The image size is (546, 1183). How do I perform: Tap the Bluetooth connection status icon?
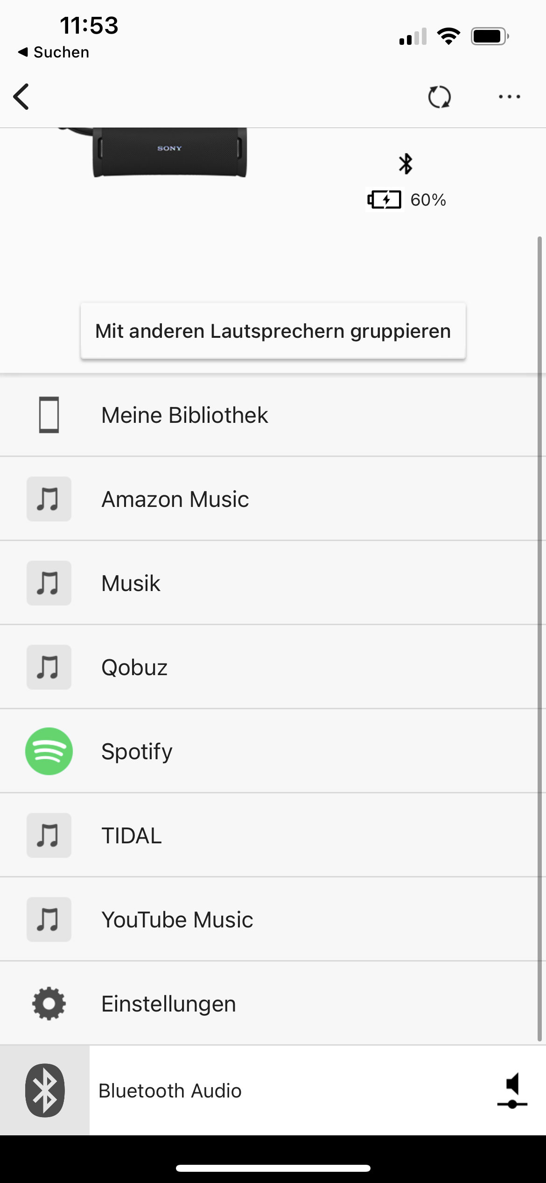[x=406, y=164]
